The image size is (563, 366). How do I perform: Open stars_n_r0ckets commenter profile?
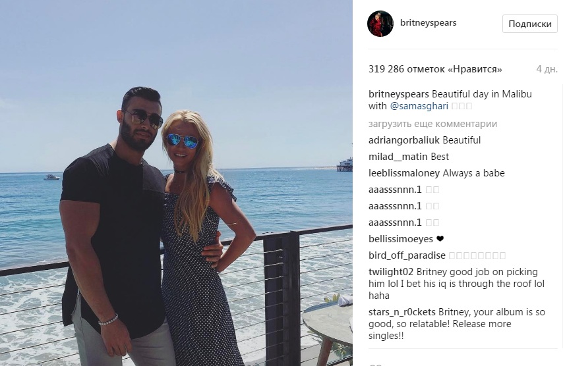(401, 312)
